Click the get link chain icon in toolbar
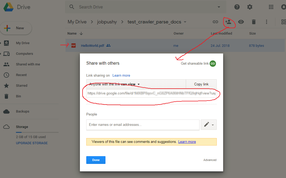Viewport: 286px width, 178px height. click(x=215, y=22)
